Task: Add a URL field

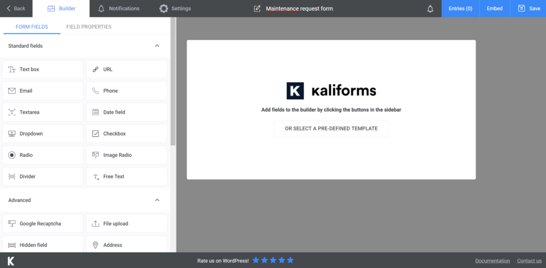Action: coord(126,69)
